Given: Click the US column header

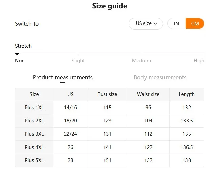Looking at the screenshot, I should click(70, 94).
